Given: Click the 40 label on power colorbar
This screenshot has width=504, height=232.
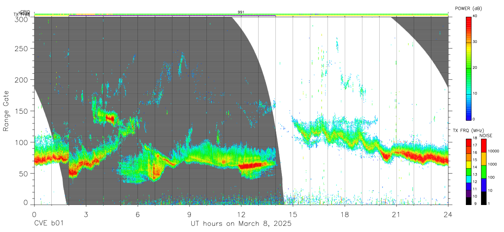Looking at the screenshot, I should point(475,16).
